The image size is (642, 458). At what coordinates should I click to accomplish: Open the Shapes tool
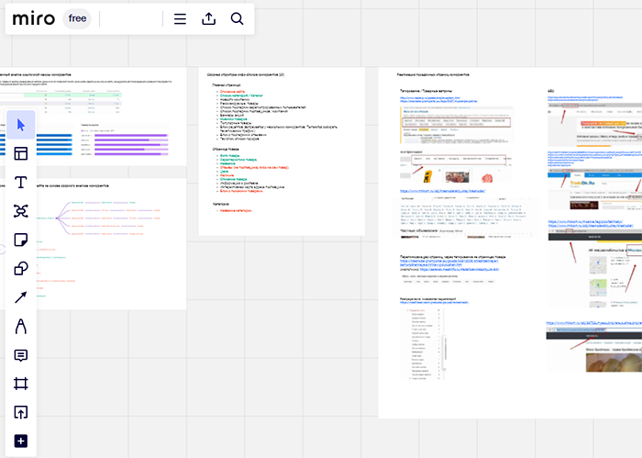click(21, 268)
